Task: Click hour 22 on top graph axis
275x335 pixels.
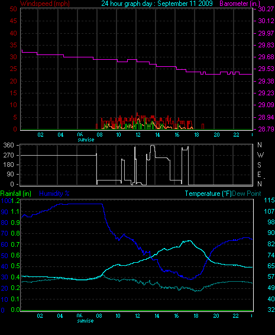Action: (236, 135)
